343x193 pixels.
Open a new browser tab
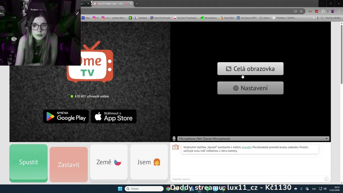tap(137, 3)
